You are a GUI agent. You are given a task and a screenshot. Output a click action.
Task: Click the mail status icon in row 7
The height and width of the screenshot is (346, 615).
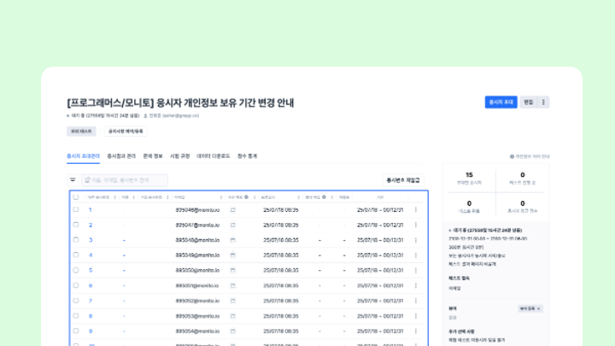232,301
